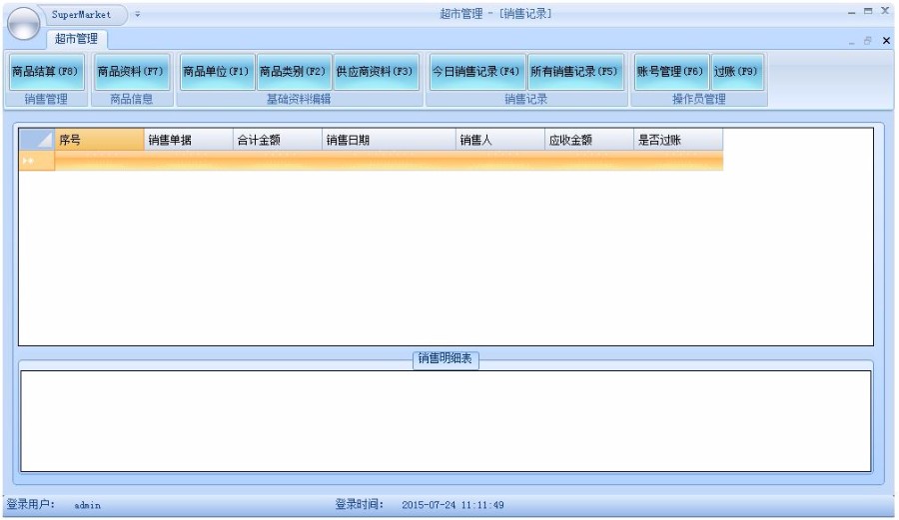The width and height of the screenshot is (899, 520).
Task: Click the 销售记录 ribbon group label
Action: point(526,99)
